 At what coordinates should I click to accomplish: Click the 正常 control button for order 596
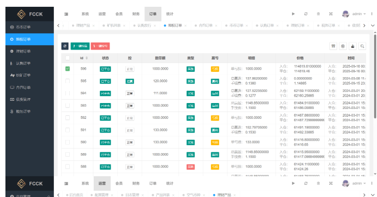(x=130, y=69)
